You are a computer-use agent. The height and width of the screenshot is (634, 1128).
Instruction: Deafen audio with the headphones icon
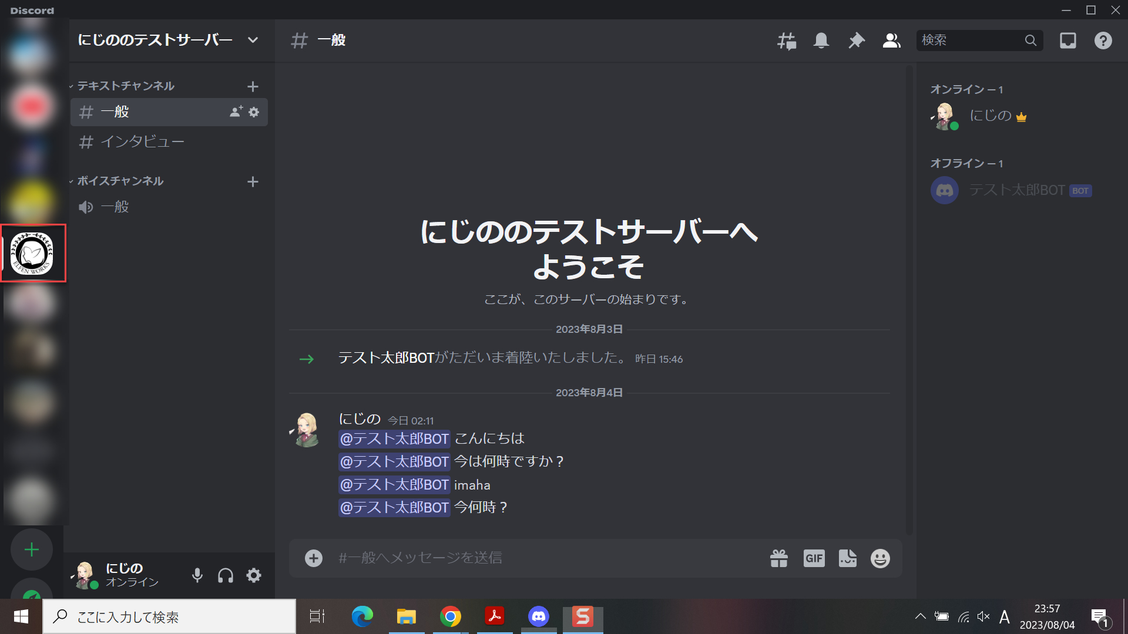click(x=225, y=575)
